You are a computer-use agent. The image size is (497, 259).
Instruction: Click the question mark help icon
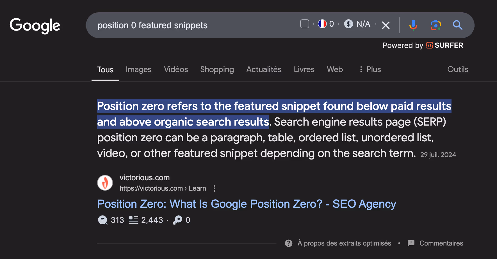[289, 243]
